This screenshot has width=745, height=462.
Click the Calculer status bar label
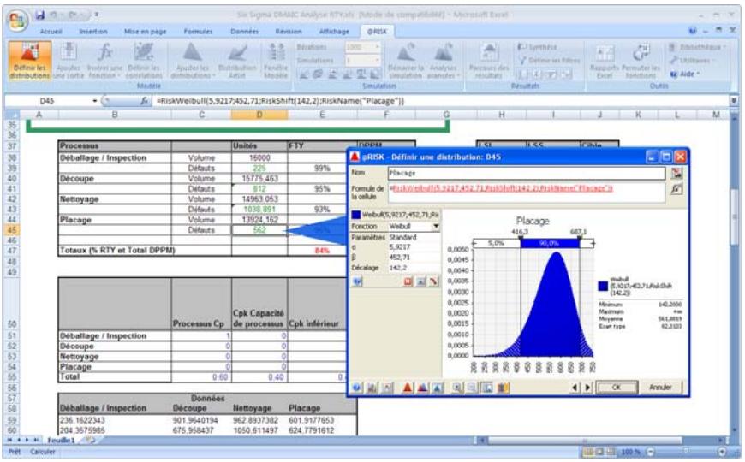pyautogui.click(x=43, y=452)
